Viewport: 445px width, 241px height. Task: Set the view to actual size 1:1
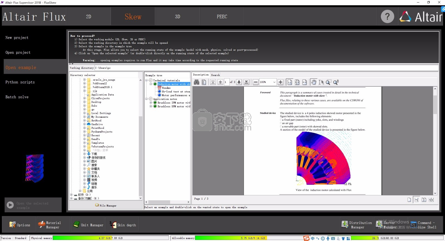coord(290,82)
